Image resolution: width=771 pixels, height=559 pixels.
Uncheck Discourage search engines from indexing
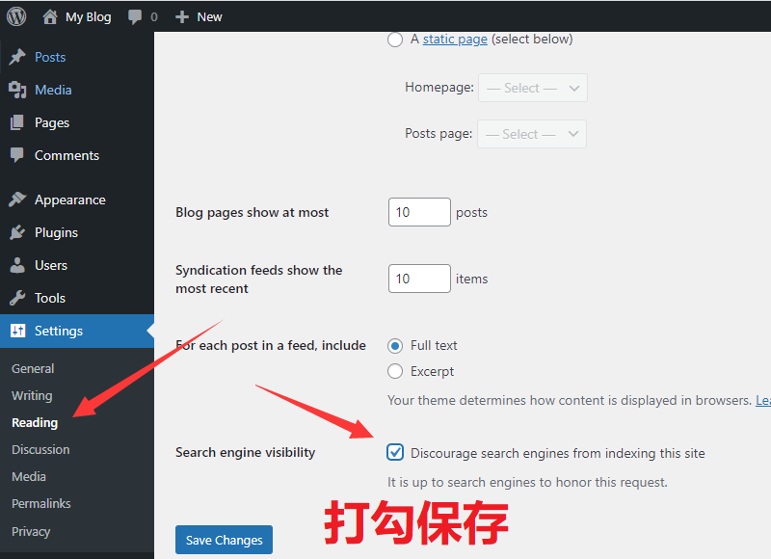pos(395,452)
